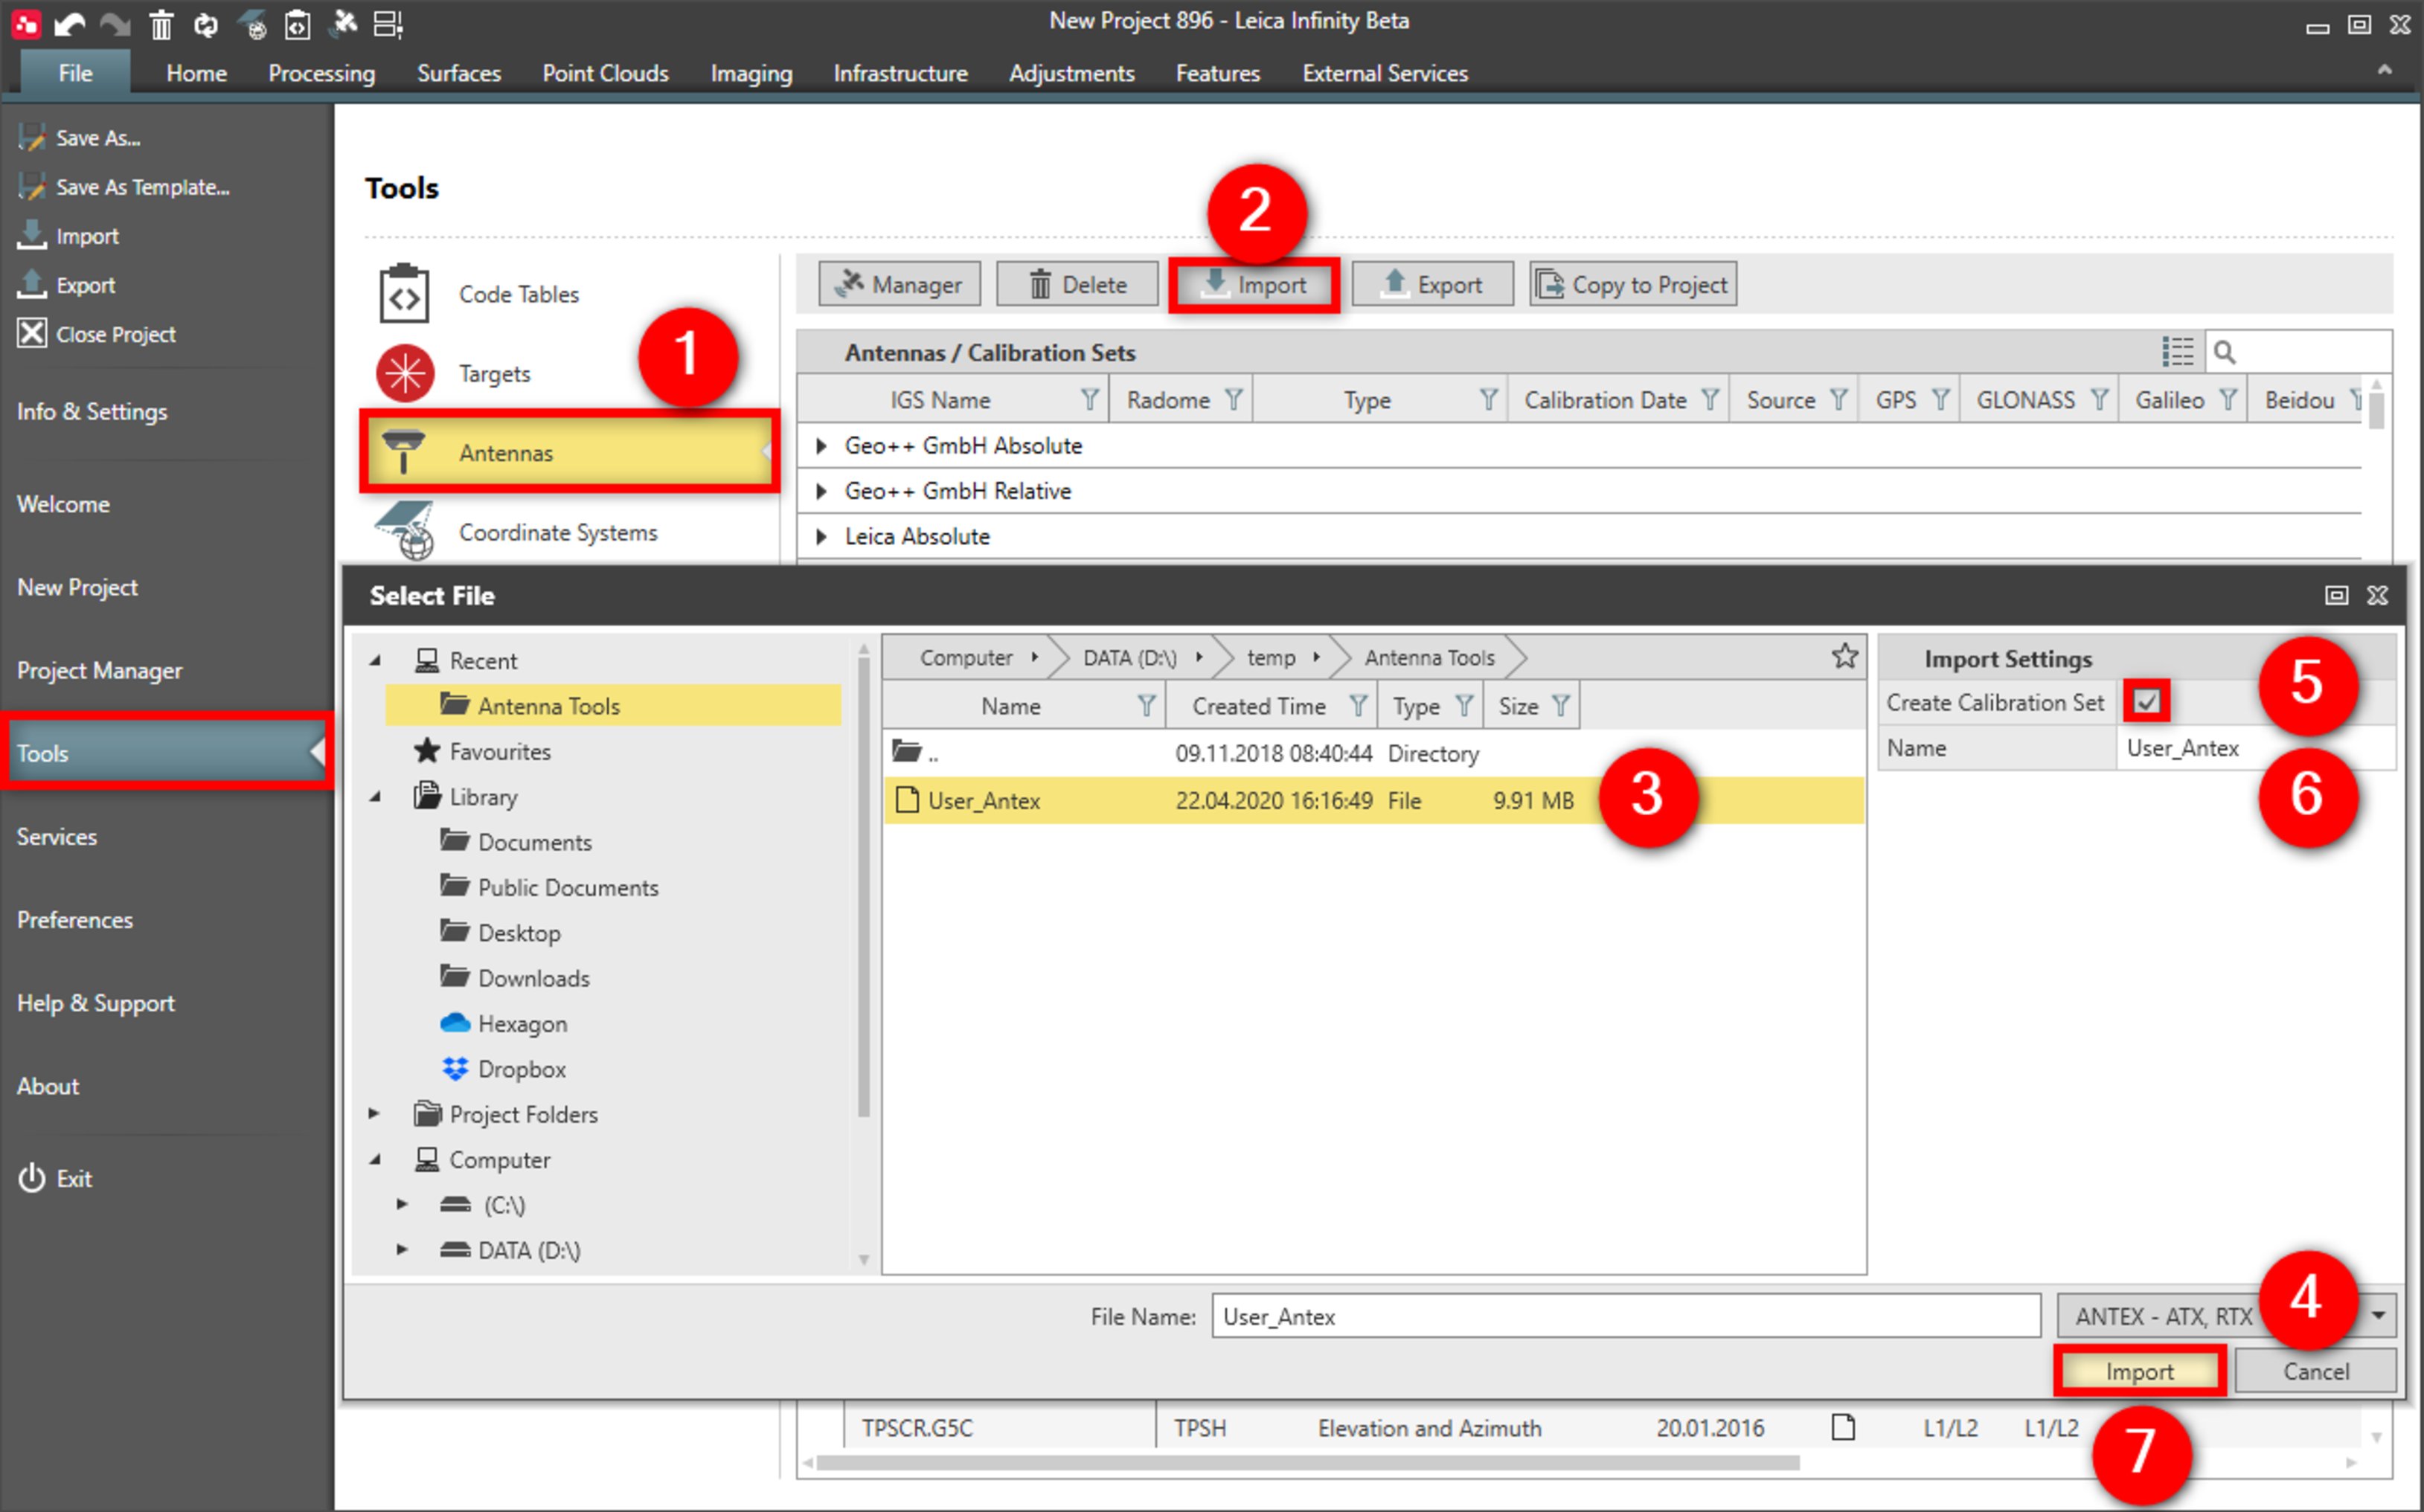Open the Home ribbon tab

[x=196, y=73]
